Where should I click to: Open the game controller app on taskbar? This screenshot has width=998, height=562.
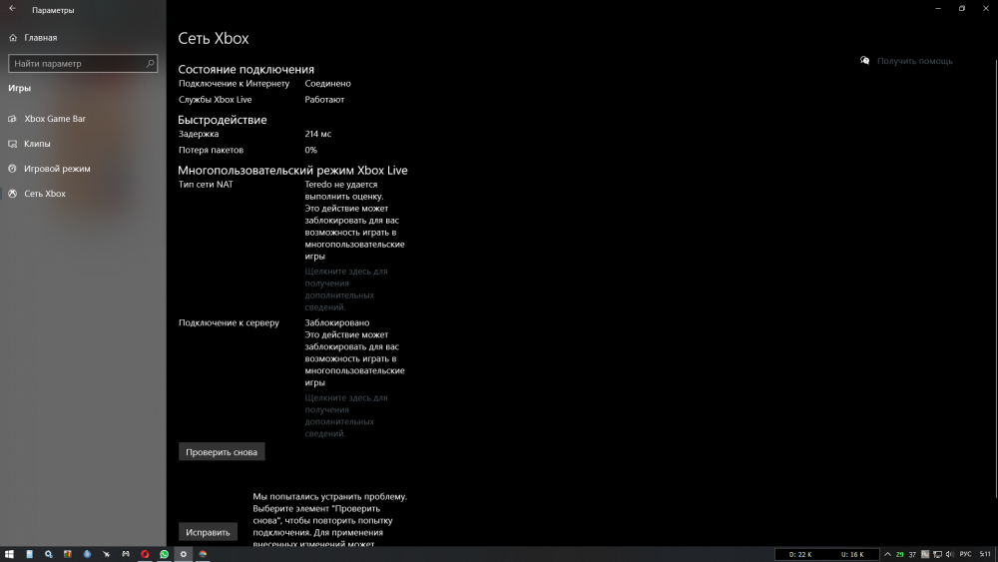[x=126, y=554]
